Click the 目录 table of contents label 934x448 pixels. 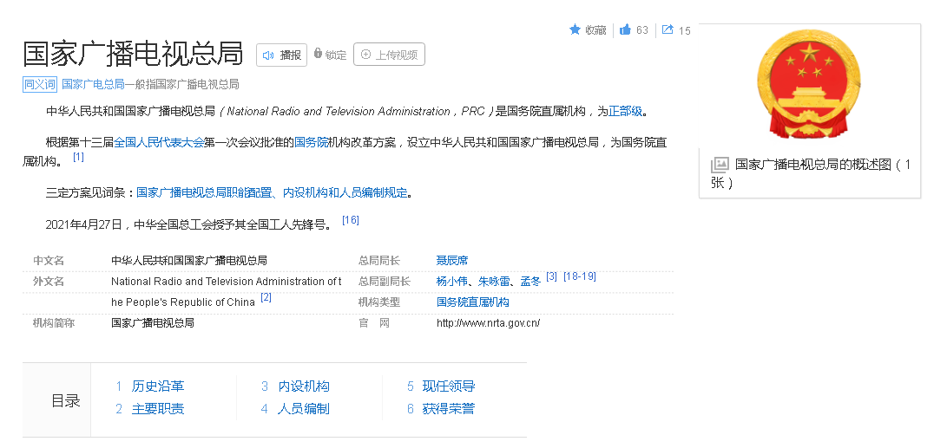pos(65,401)
